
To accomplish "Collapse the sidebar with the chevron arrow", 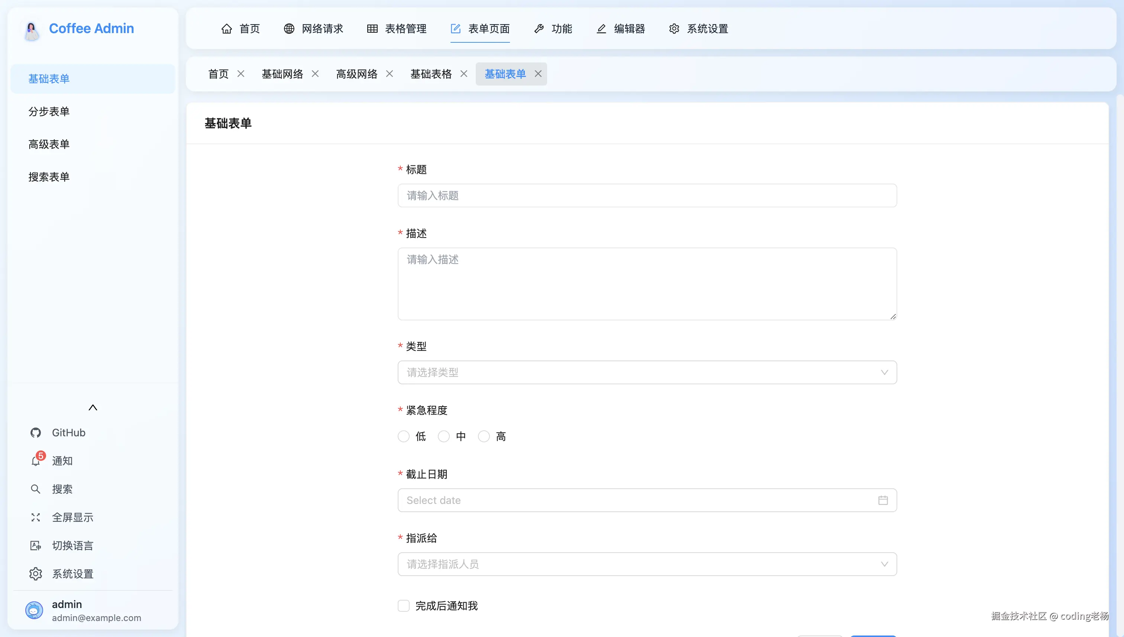I will point(93,407).
